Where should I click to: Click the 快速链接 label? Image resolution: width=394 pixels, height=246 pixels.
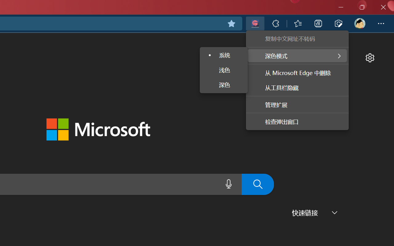tap(305, 213)
